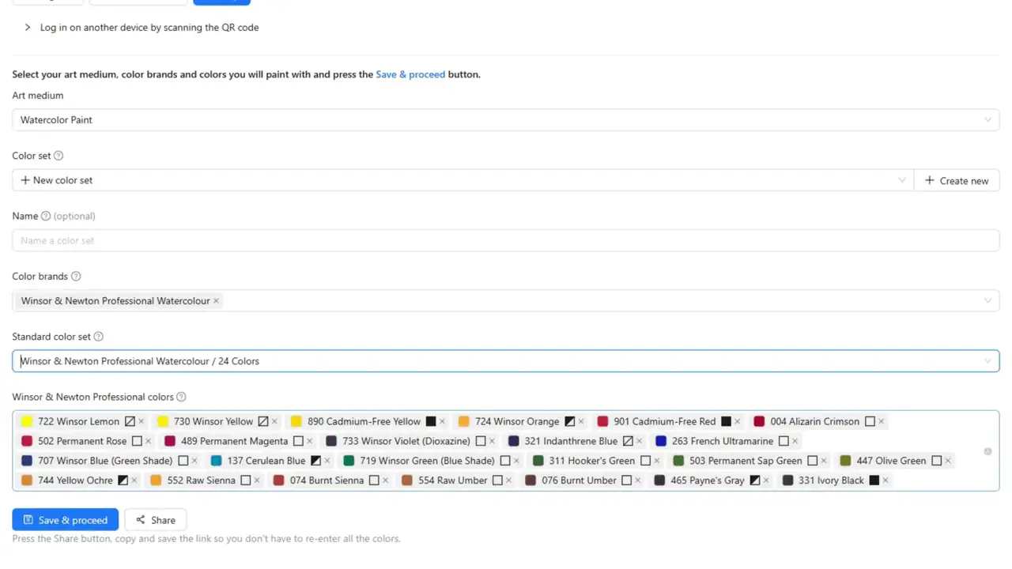Click the help icon beside Color brands

pos(76,277)
